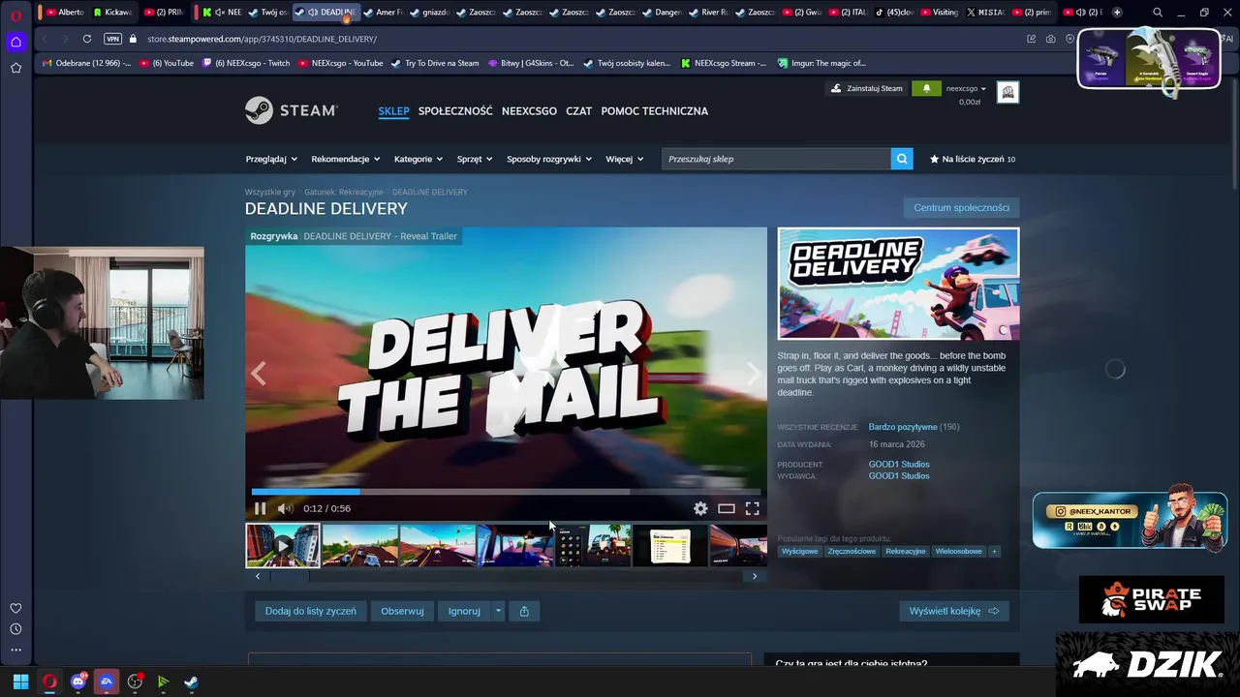The image size is (1240, 697).
Task: Click the VPN badge in address bar
Action: pos(112,39)
